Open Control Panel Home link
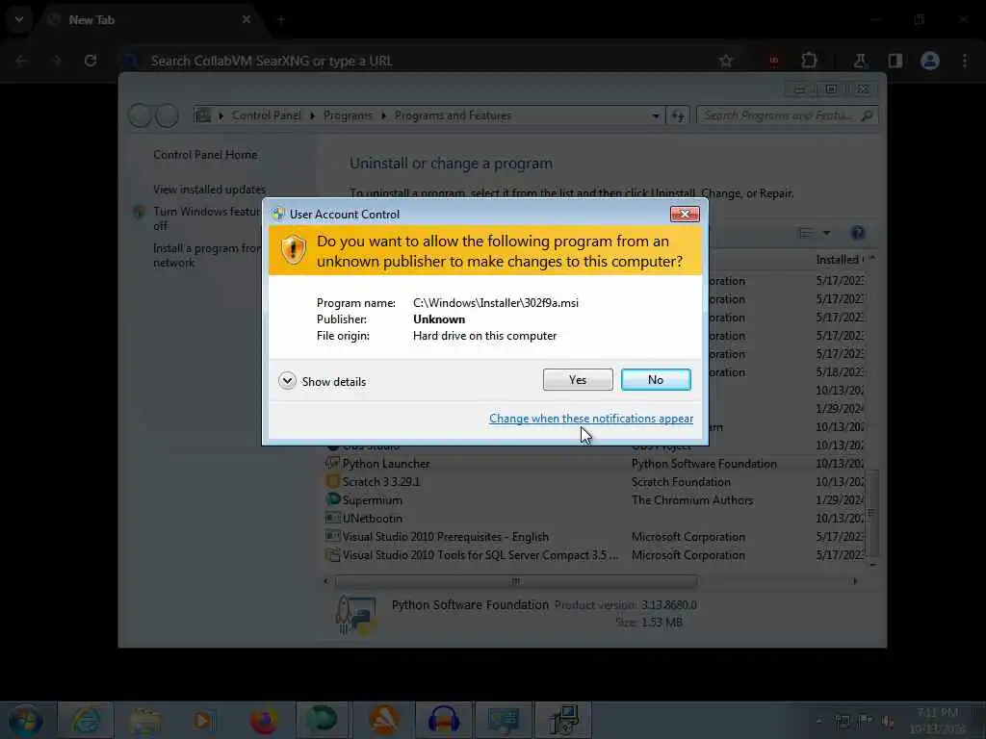The width and height of the screenshot is (986, 739). [205, 155]
